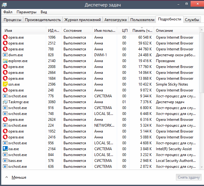Select the PID cell 3060
Viewport: 204px width, 186px height.
pyautogui.click(x=52, y=102)
